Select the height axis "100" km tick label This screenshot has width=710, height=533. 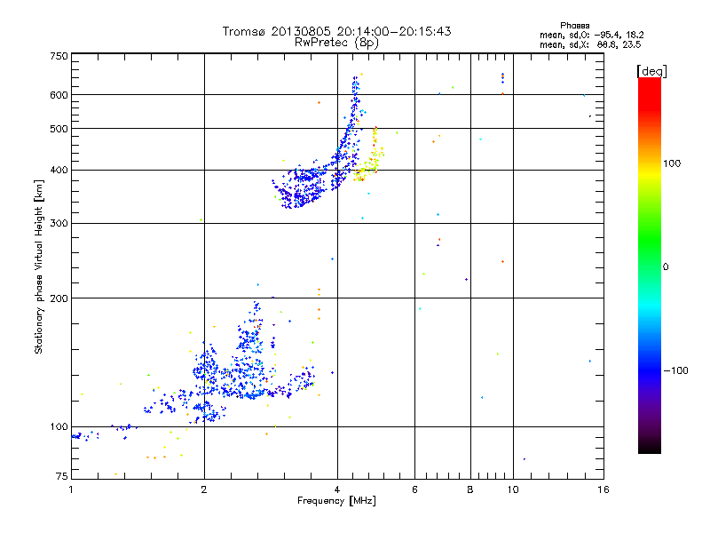coord(59,427)
